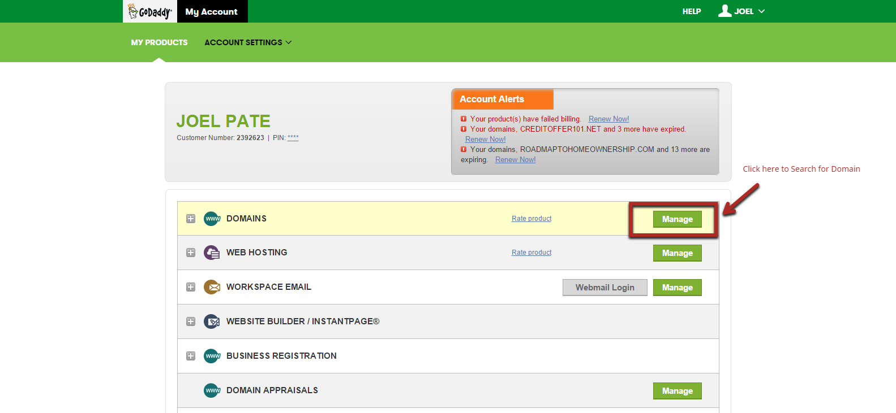Click the DOMAIN APPRAISALS row title

click(272, 390)
